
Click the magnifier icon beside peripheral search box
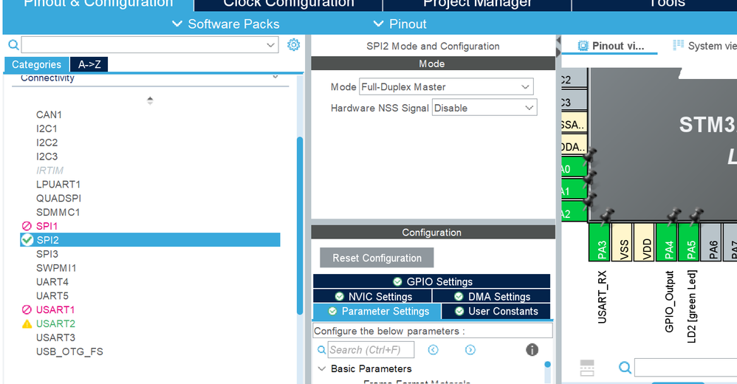pos(13,44)
